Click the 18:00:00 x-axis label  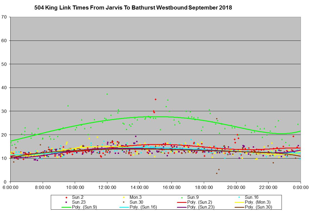point(204,187)
